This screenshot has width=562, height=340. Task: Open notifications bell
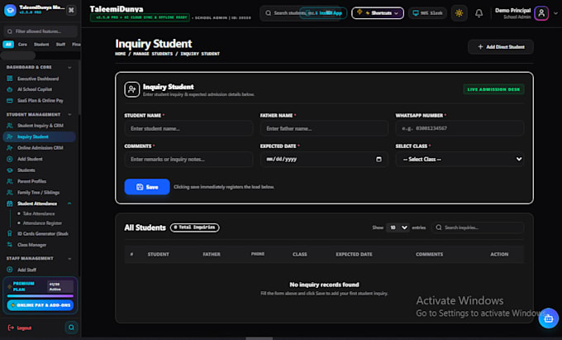click(479, 13)
